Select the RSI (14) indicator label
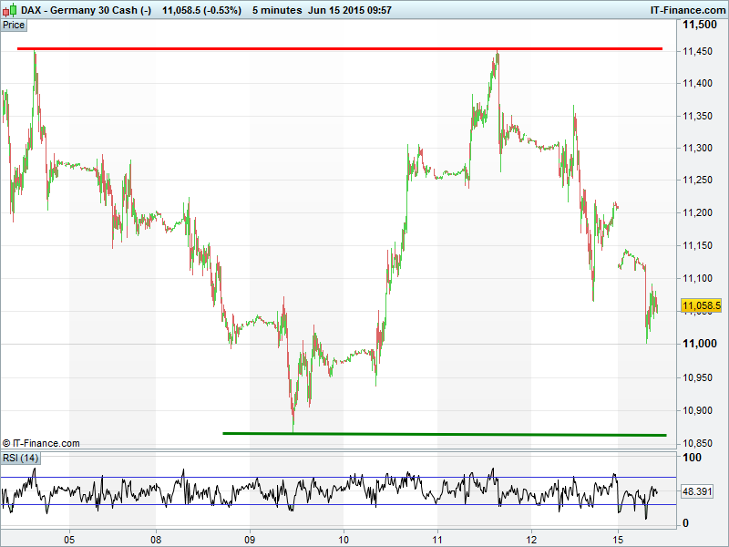Image resolution: width=729 pixels, height=547 pixels. [20, 458]
